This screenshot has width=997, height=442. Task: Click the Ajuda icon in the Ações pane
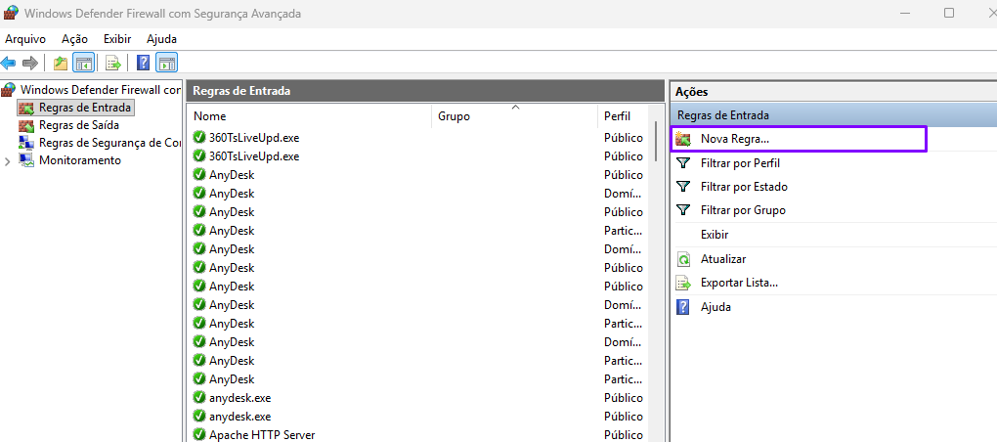(683, 307)
